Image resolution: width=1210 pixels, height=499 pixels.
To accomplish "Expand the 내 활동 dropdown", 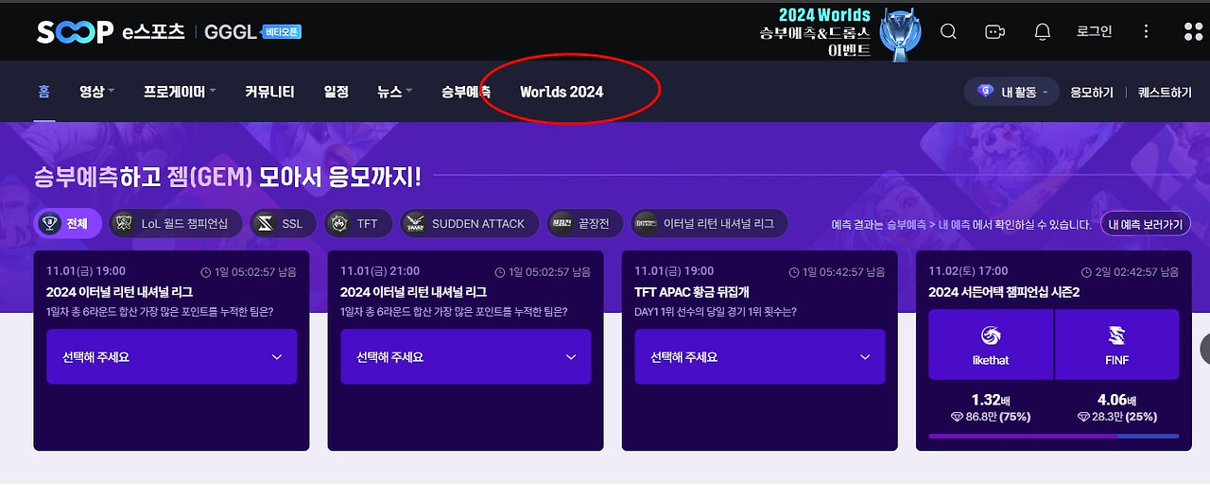I will 1011,92.
